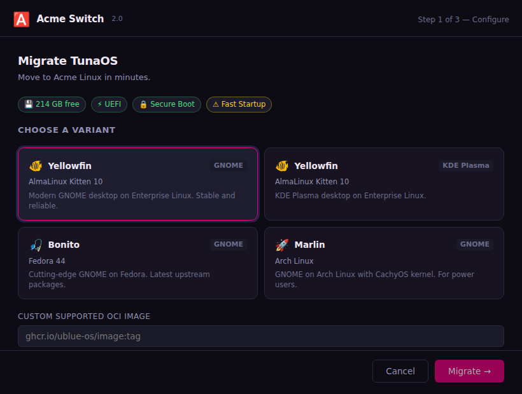Click the floppy disk icon in 214 GB free badge
The width and height of the screenshot is (522, 394).
[x=29, y=104]
